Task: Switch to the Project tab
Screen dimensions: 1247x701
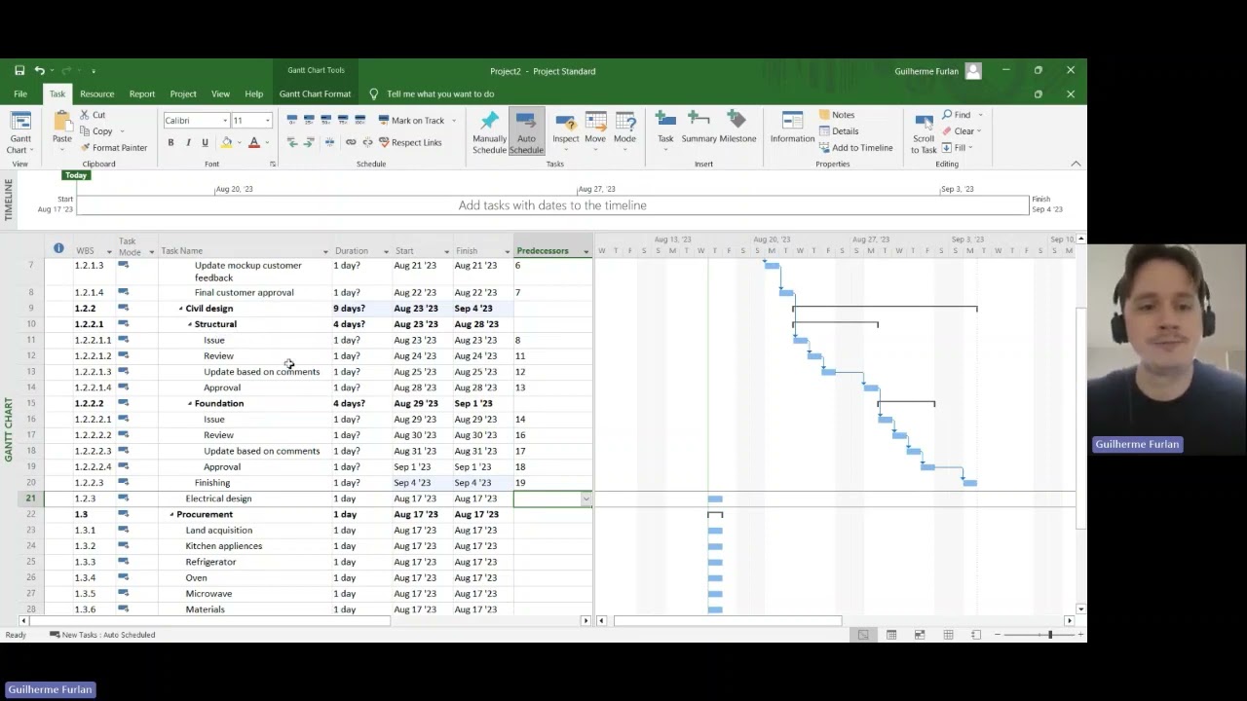Action: [x=183, y=94]
